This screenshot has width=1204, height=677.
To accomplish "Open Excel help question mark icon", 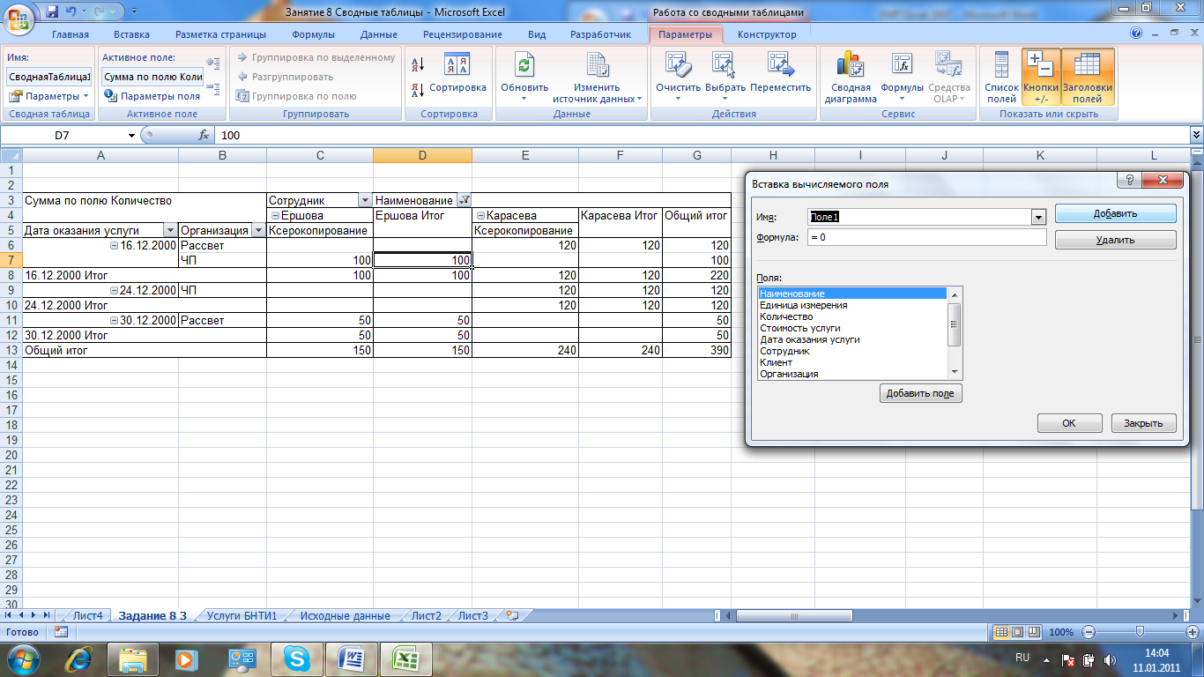I will pyautogui.click(x=1136, y=33).
